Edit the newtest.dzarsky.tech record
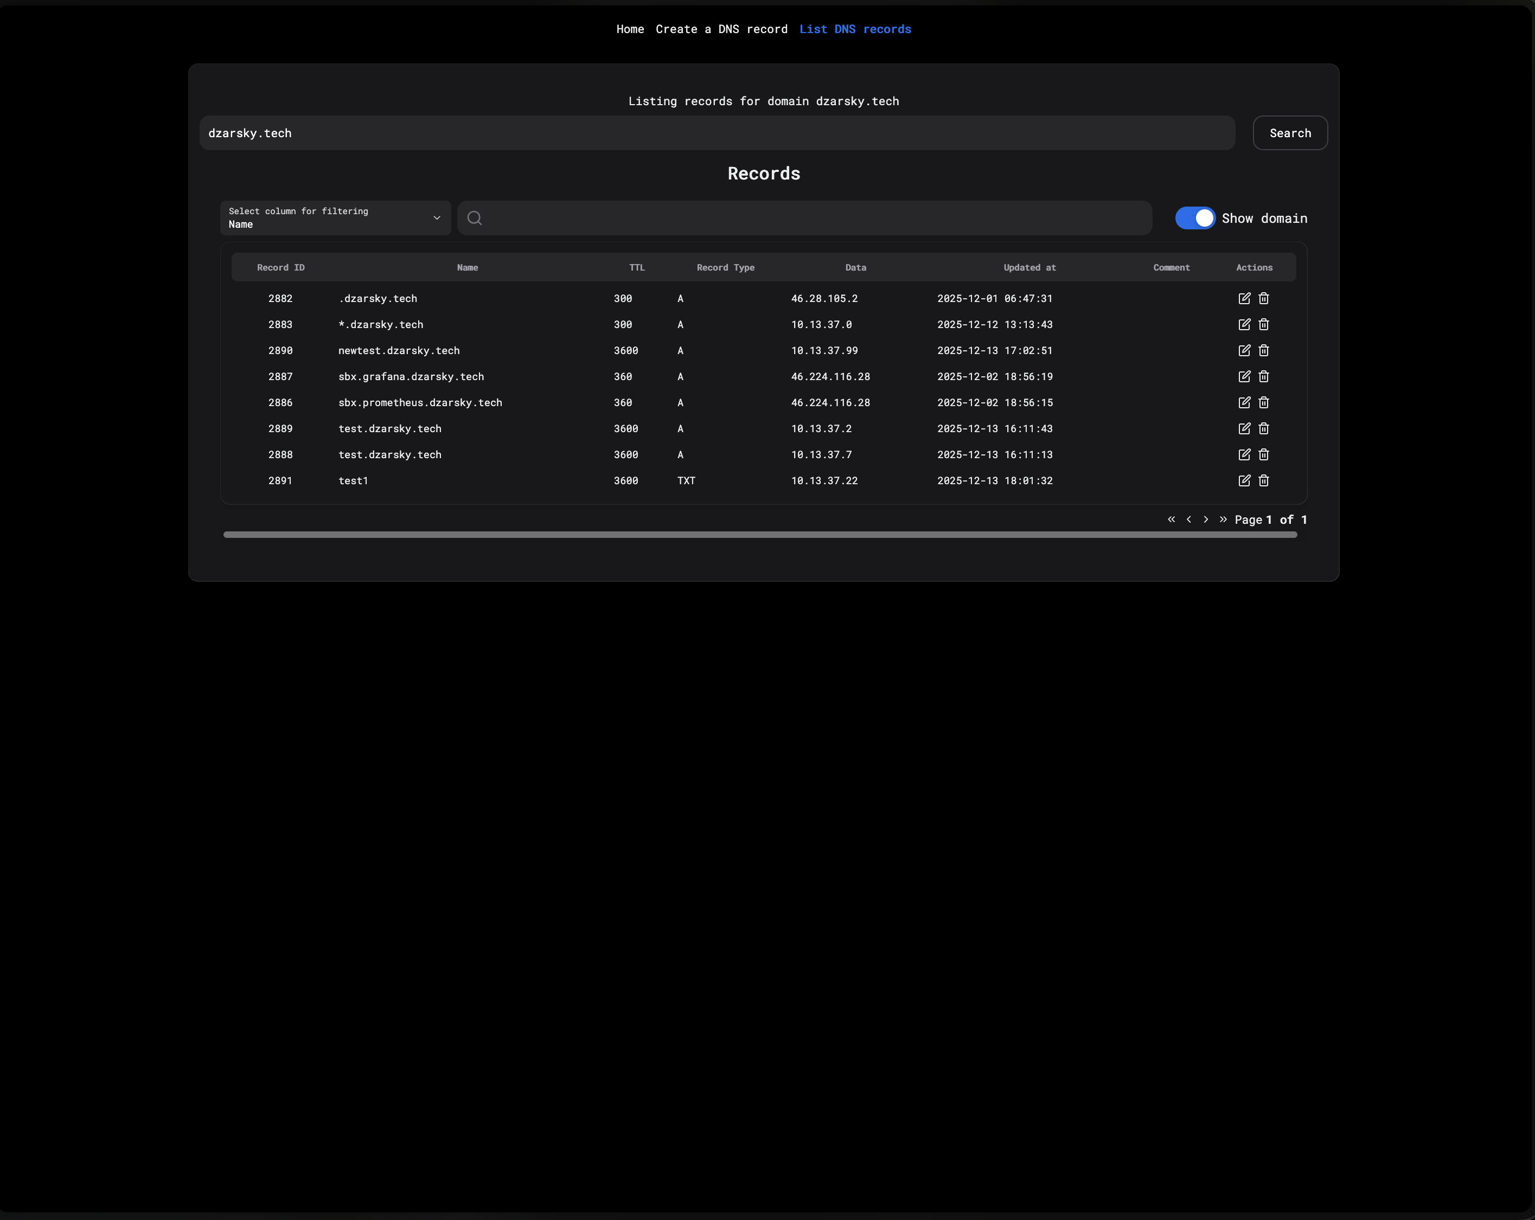Image resolution: width=1535 pixels, height=1220 pixels. 1244,350
